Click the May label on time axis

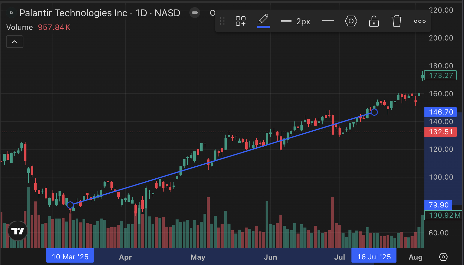click(x=198, y=257)
